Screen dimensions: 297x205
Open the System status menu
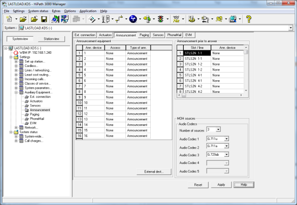click(x=38, y=11)
